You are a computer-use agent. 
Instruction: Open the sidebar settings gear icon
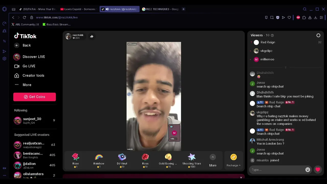4,59
